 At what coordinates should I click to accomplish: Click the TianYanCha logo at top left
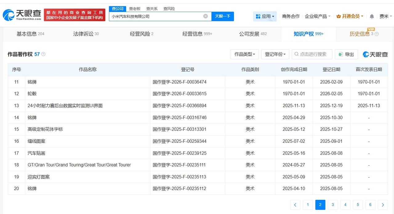(22, 14)
